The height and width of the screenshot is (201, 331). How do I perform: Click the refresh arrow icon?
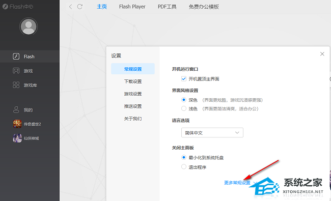pyautogui.click(x=80, y=7)
